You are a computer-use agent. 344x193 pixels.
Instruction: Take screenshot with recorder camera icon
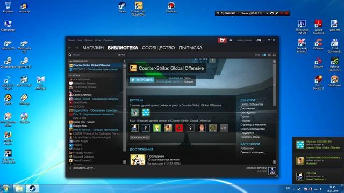point(272,13)
